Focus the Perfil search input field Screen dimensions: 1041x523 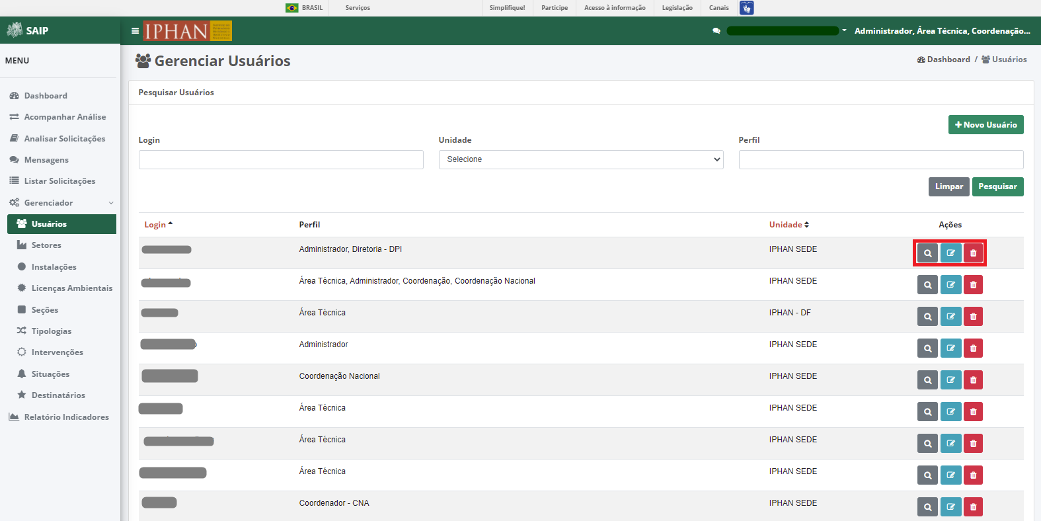(881, 159)
